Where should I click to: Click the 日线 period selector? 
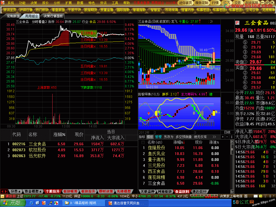pyautogui.click(x=227, y=132)
